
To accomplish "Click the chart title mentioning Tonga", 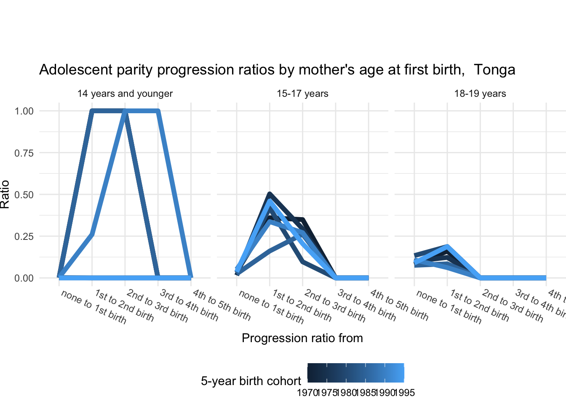I will 277,69.
